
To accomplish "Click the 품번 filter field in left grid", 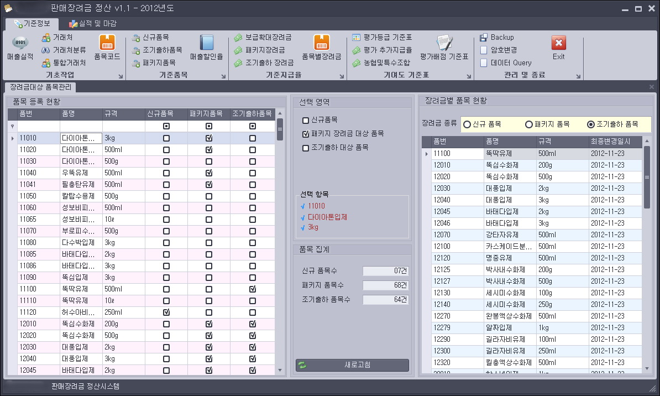I will [38, 126].
